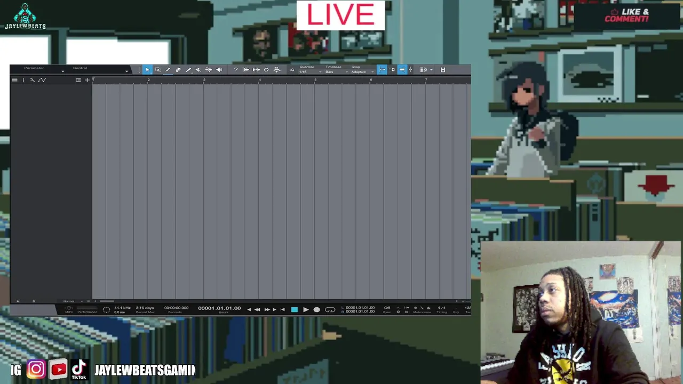The height and width of the screenshot is (384, 683).
Task: Select the Eraser tool
Action: (178, 70)
